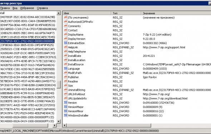Select the key starting with 0A2E1907-D0DE
Screen dimensions: 211x134
pos(28,21)
